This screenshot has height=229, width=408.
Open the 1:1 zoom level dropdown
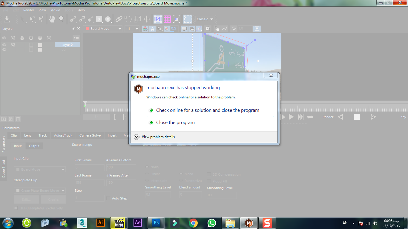point(132,29)
